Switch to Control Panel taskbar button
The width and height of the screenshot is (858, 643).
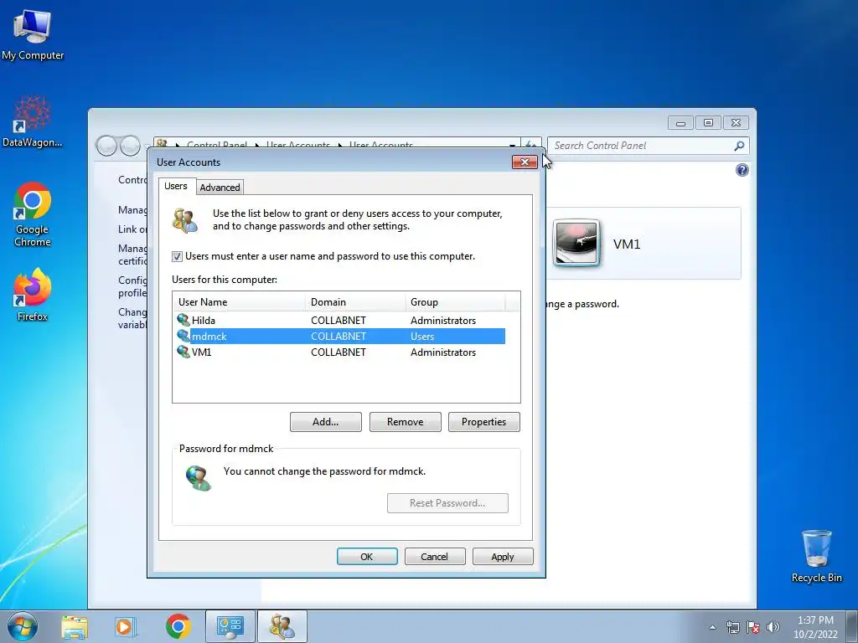[230, 626]
